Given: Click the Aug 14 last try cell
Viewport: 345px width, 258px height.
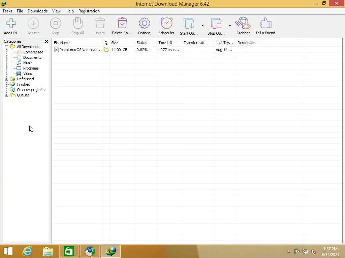Looking at the screenshot, I should 224,50.
